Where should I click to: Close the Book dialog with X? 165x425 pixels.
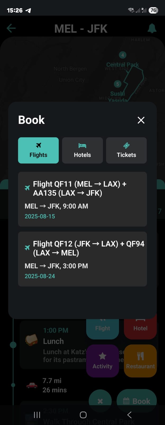pos(141,120)
